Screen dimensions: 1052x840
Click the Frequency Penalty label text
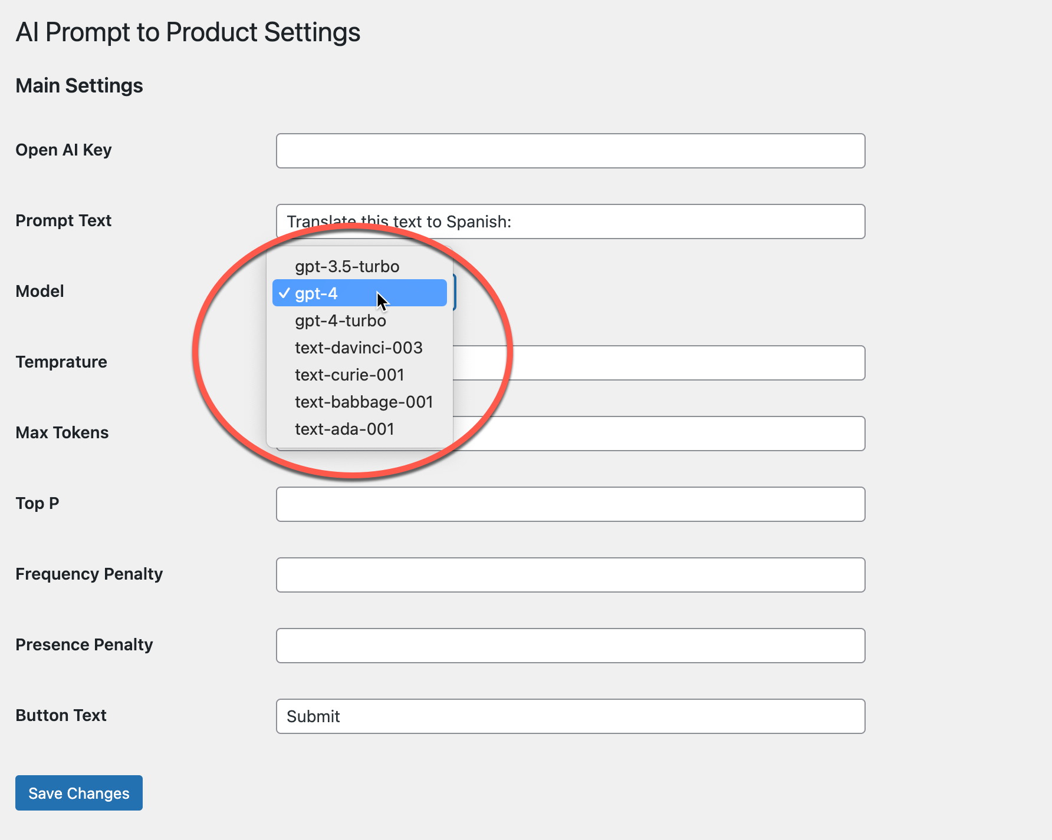pyautogui.click(x=89, y=574)
